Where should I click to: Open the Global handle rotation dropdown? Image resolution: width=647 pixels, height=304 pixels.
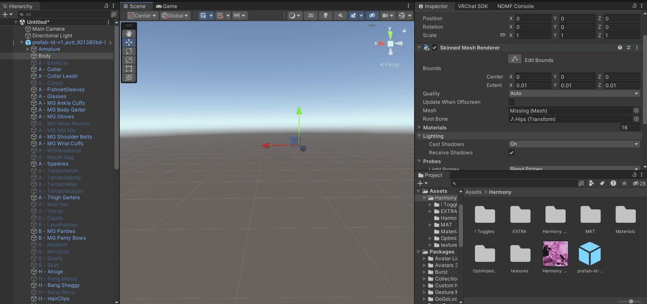coord(175,16)
